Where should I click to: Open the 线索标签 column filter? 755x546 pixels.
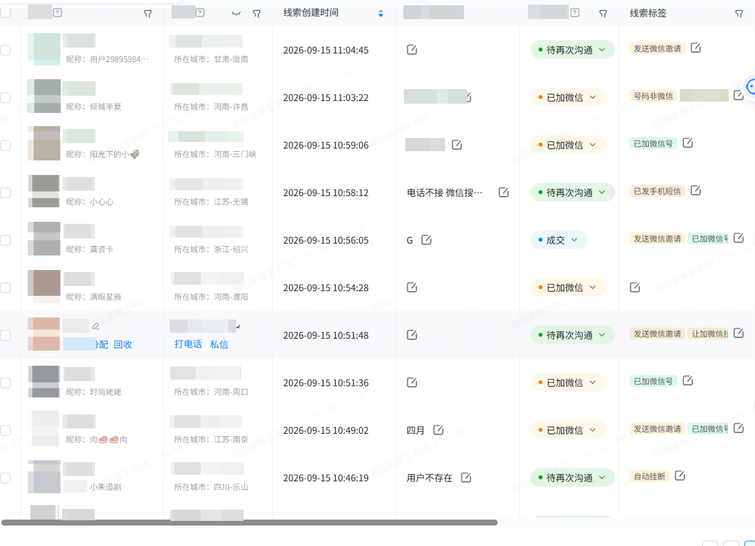(739, 14)
